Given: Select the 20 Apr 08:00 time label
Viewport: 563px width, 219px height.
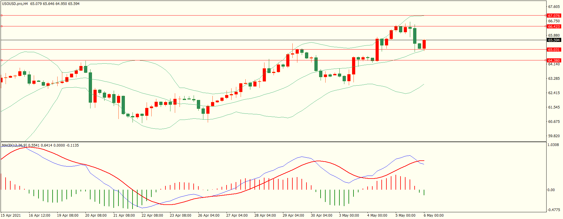Looking at the screenshot, I should tap(96, 215).
